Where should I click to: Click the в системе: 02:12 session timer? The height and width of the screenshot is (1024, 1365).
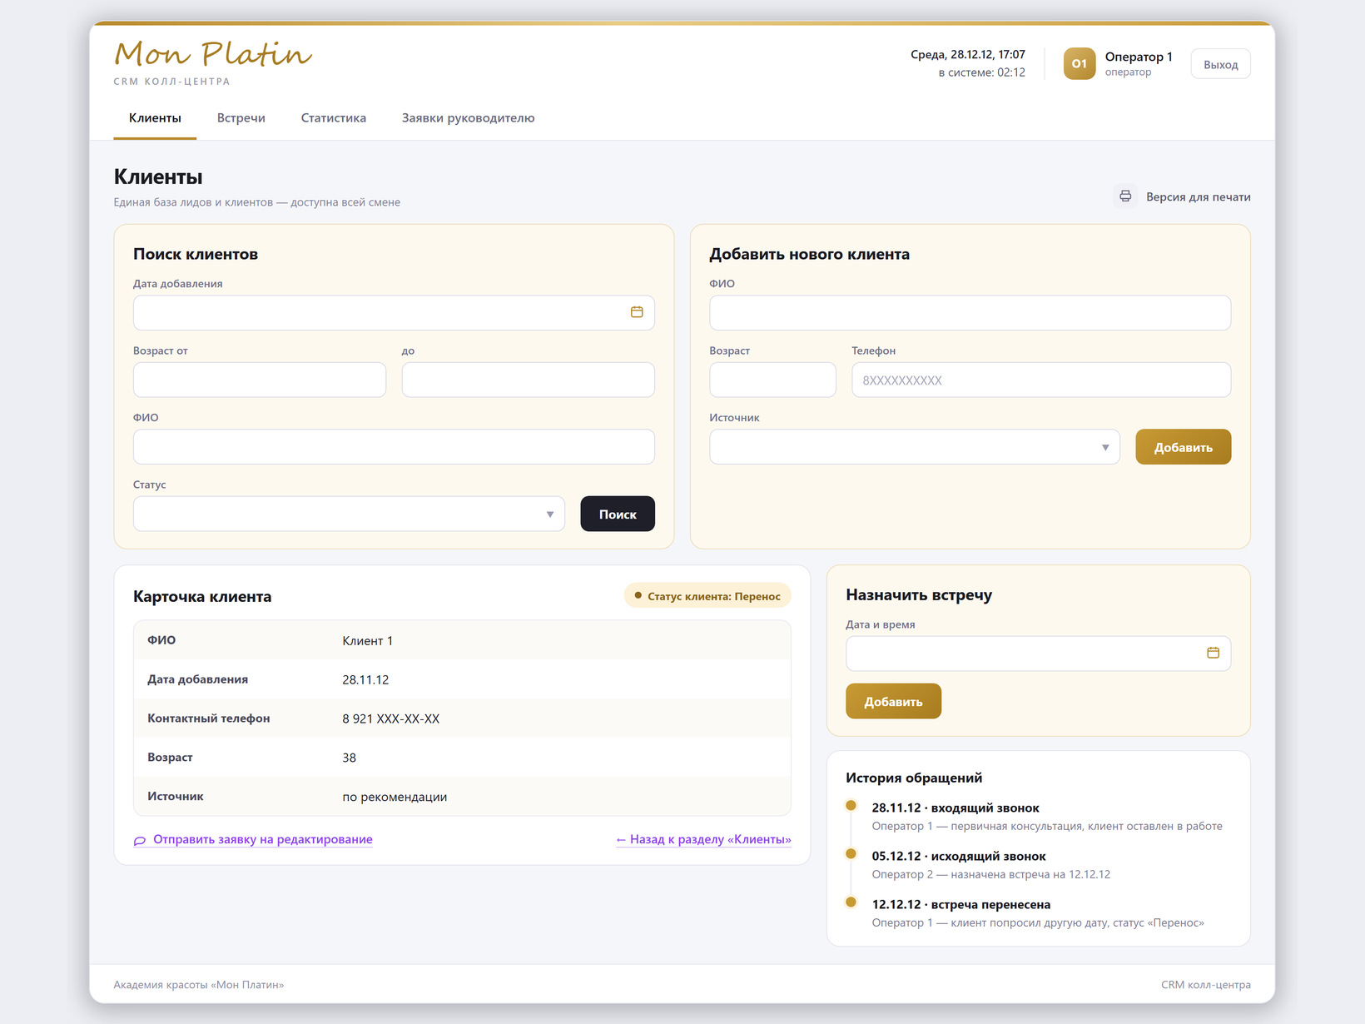tap(982, 72)
